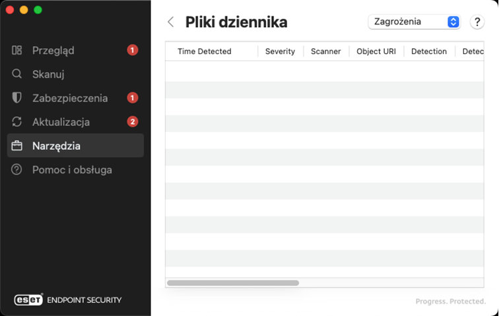Sort by the Severity column header
The width and height of the screenshot is (499, 316).
point(280,51)
